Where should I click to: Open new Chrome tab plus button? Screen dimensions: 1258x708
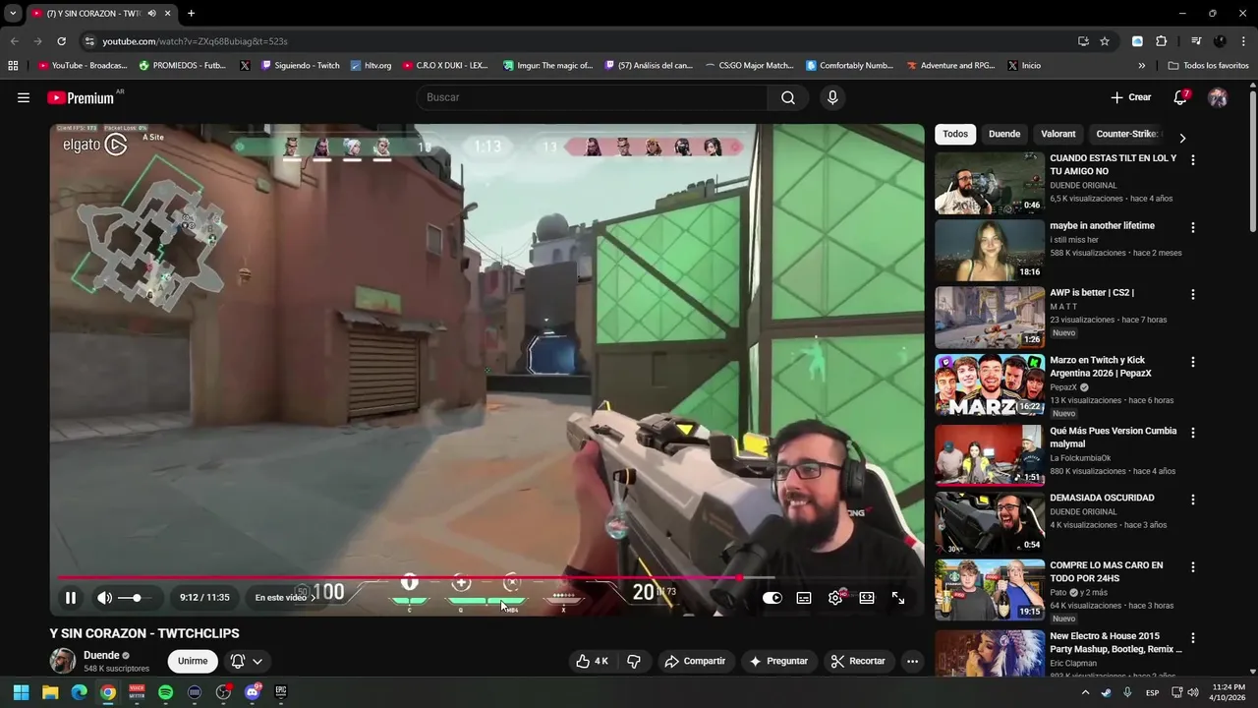191,14
